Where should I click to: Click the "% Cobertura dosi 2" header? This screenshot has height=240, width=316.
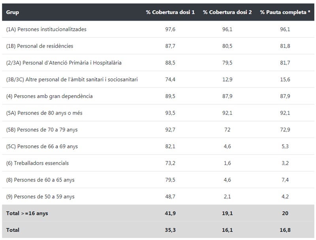tap(228, 12)
